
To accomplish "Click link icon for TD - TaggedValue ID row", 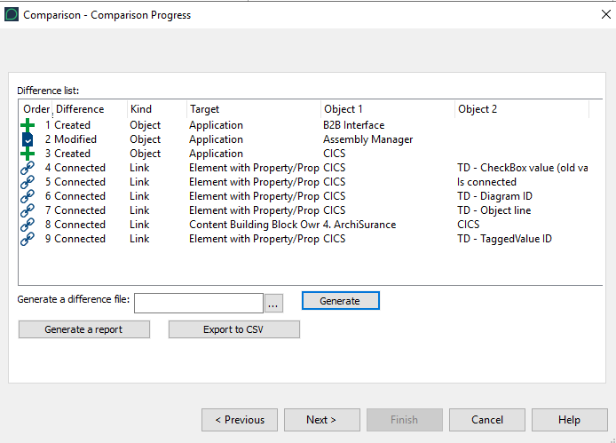I will [28, 239].
